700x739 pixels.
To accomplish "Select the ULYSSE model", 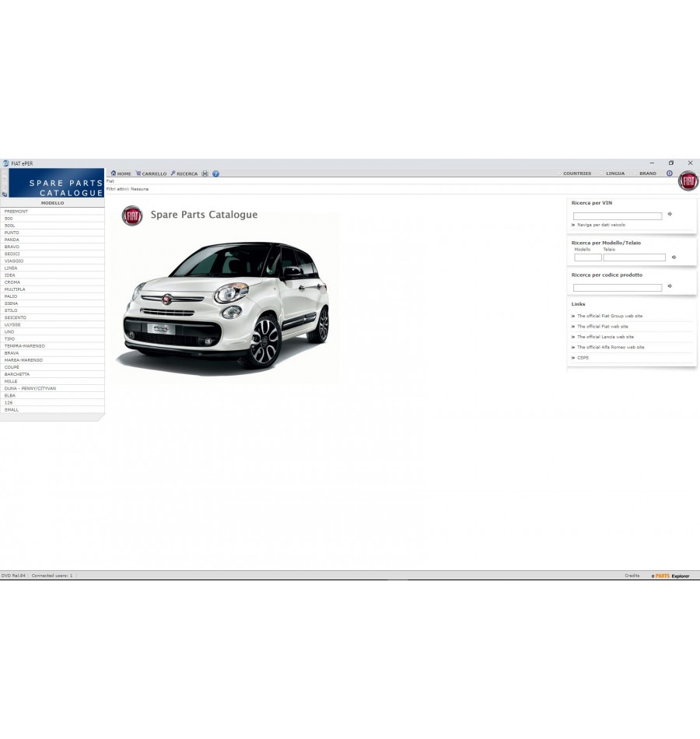I will tap(52, 324).
